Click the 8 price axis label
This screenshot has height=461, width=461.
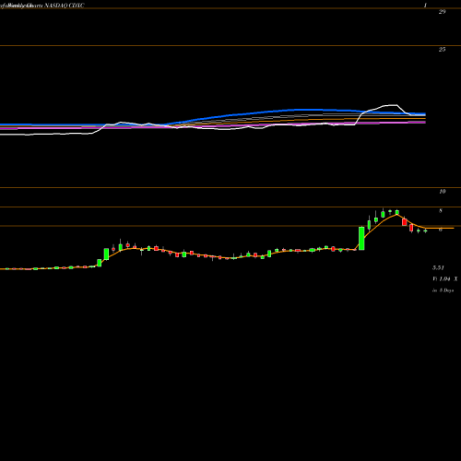pos(441,211)
